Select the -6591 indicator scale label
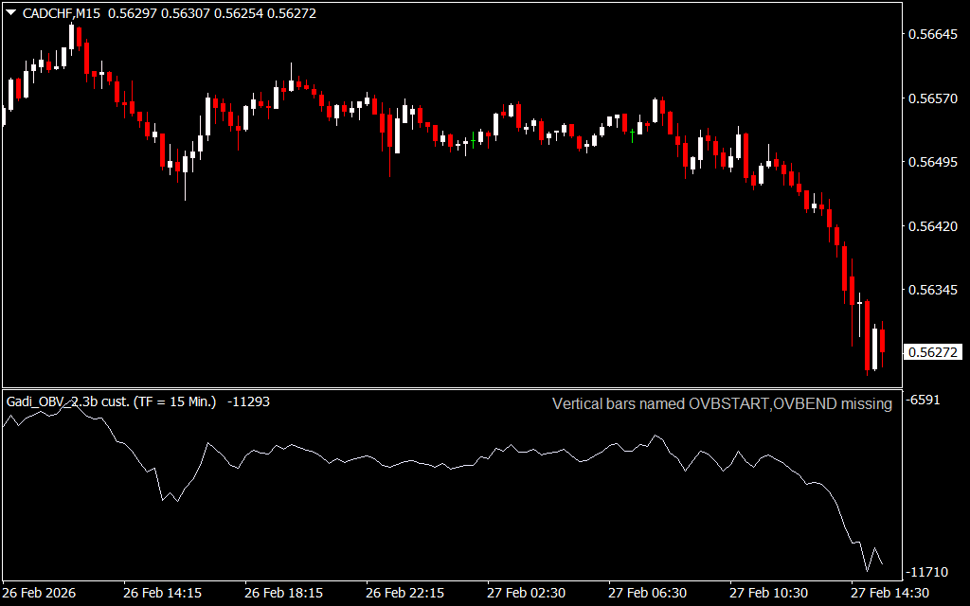The height and width of the screenshot is (606, 970). [x=924, y=401]
